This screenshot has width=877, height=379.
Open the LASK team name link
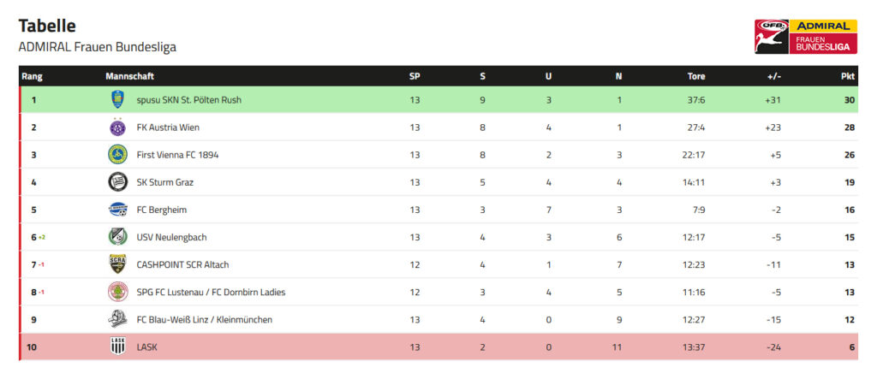pos(147,347)
